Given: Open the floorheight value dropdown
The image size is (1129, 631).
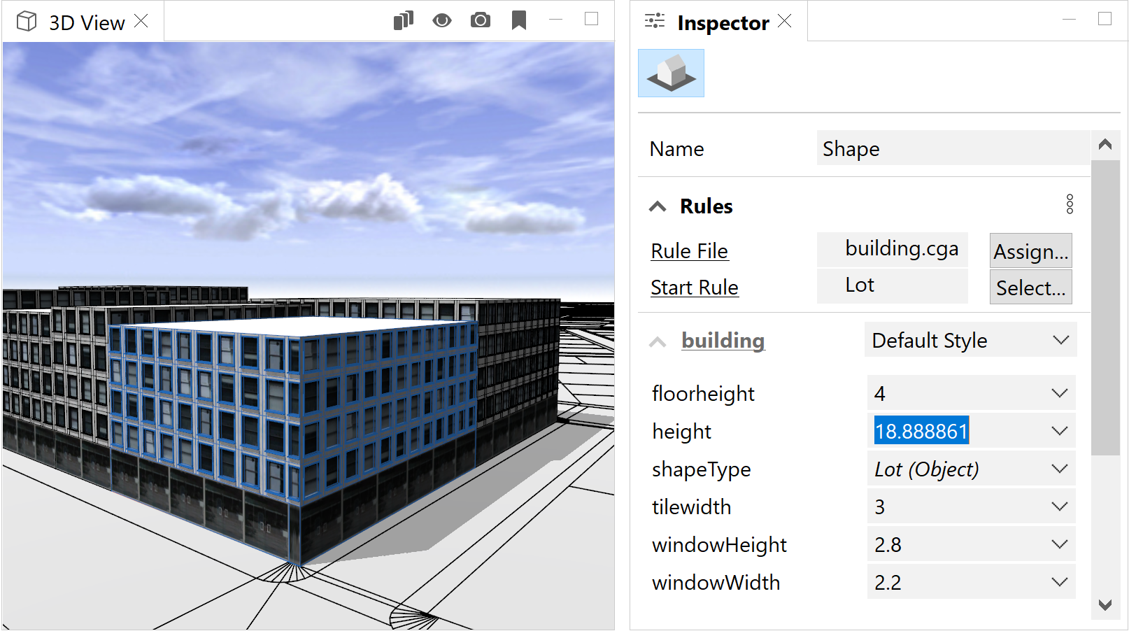Looking at the screenshot, I should pyautogui.click(x=1060, y=392).
